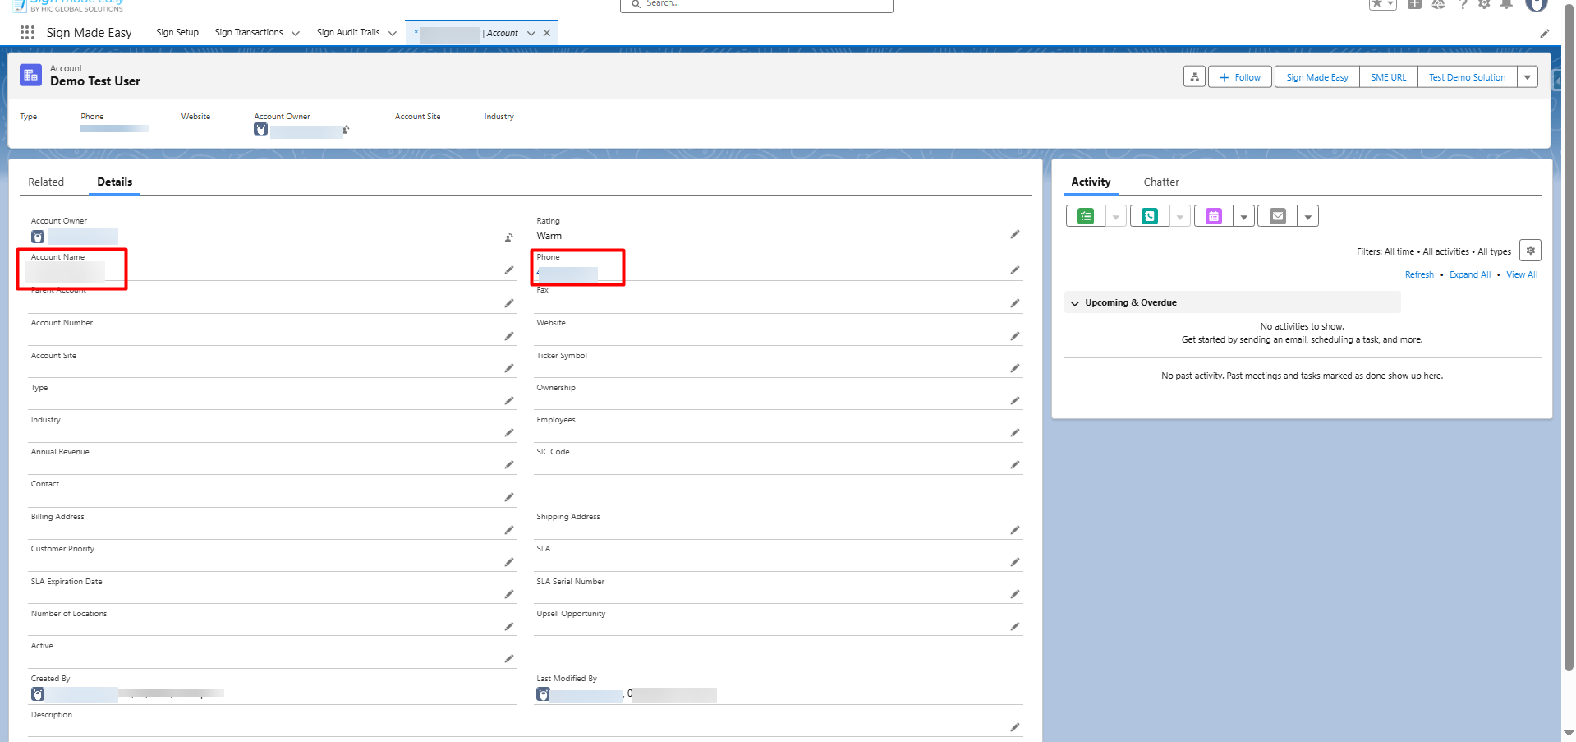Open the Sign Audit Trails dropdown chevron
Screen dimensions: 1576x742
(393, 34)
